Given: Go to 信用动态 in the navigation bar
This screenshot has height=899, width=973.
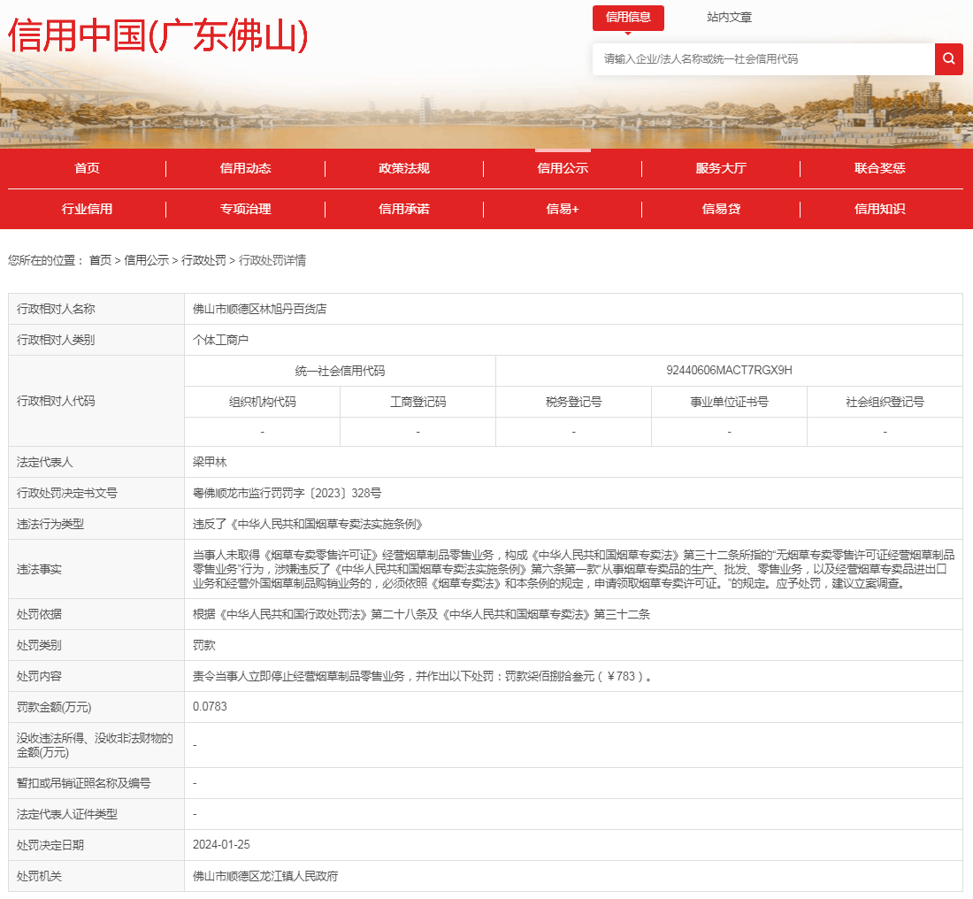Looking at the screenshot, I should [245, 168].
